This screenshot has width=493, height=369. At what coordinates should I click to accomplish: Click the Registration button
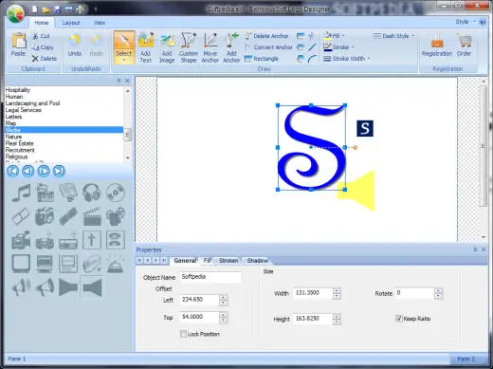click(437, 46)
